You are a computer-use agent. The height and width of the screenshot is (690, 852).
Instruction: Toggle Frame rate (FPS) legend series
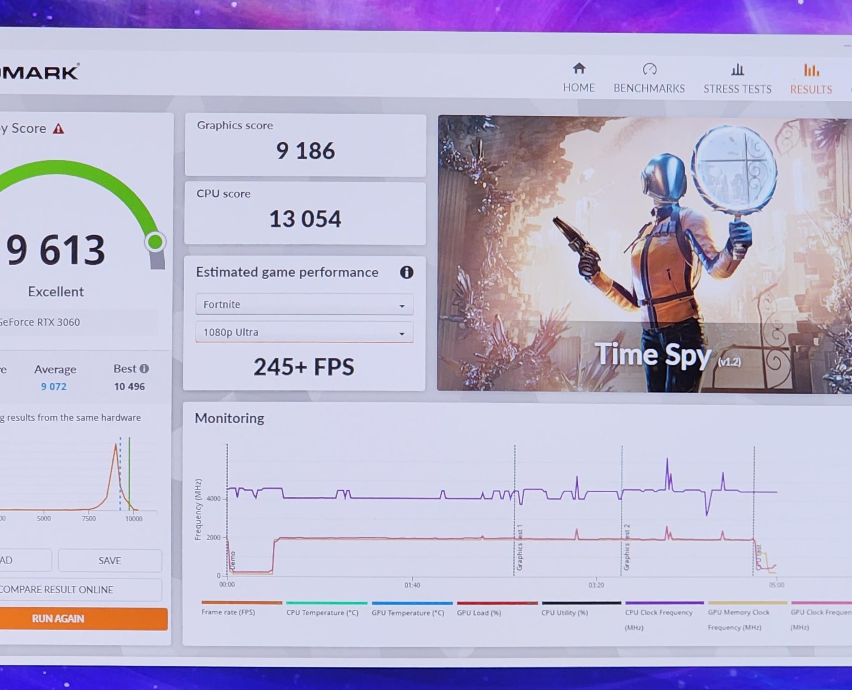(x=241, y=608)
